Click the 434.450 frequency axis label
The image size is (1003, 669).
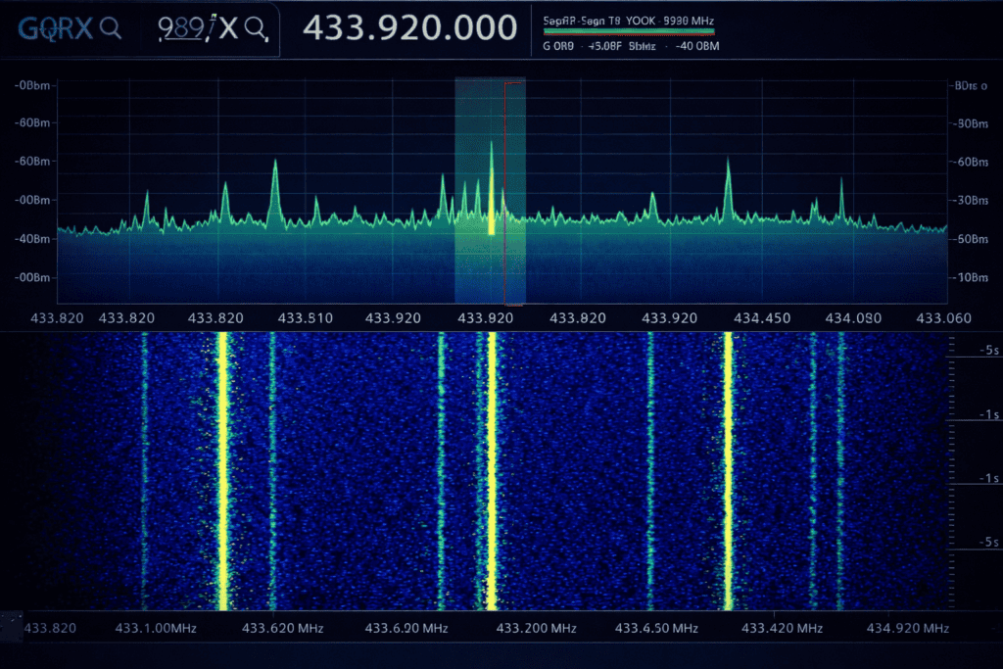click(762, 318)
